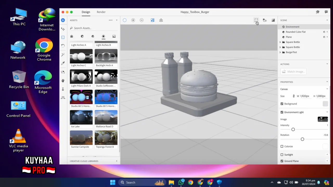The image size is (333, 187).
Task: Click the blue add-content plus icon
Action: pos(63,20)
